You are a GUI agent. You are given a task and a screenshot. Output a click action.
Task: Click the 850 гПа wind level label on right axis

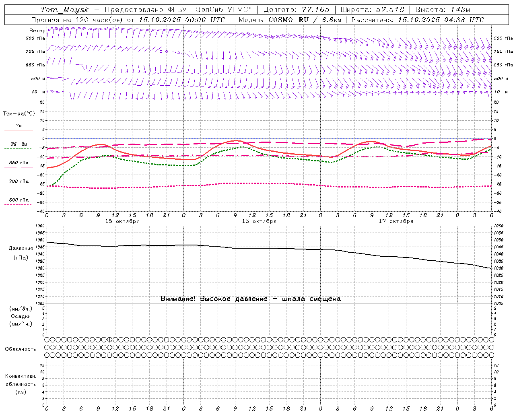click(x=503, y=65)
